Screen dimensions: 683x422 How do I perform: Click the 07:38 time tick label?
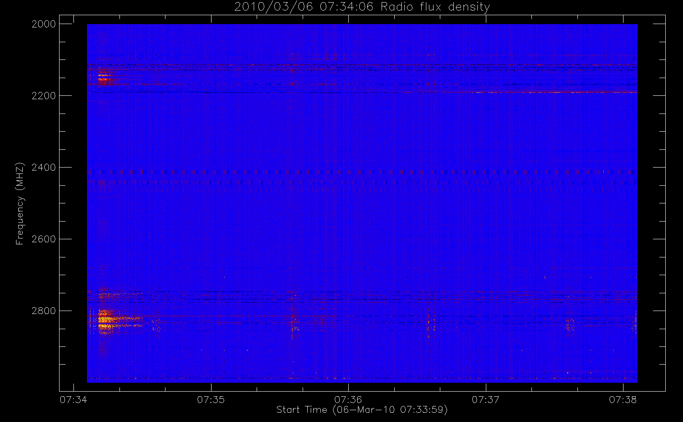pyautogui.click(x=623, y=400)
